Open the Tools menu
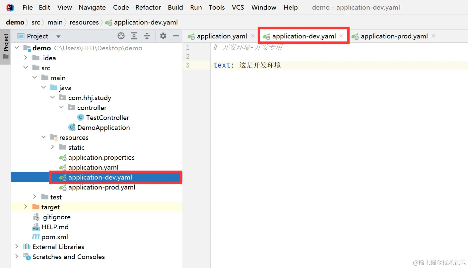468x268 pixels. (x=217, y=7)
